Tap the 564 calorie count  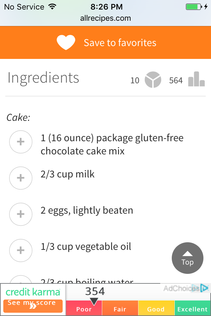click(176, 80)
